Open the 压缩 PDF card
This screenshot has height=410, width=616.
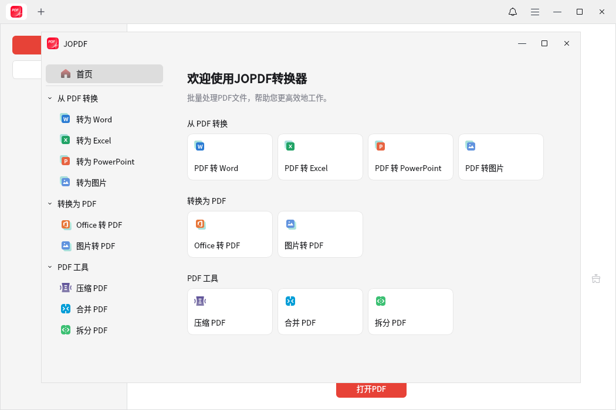tap(230, 312)
